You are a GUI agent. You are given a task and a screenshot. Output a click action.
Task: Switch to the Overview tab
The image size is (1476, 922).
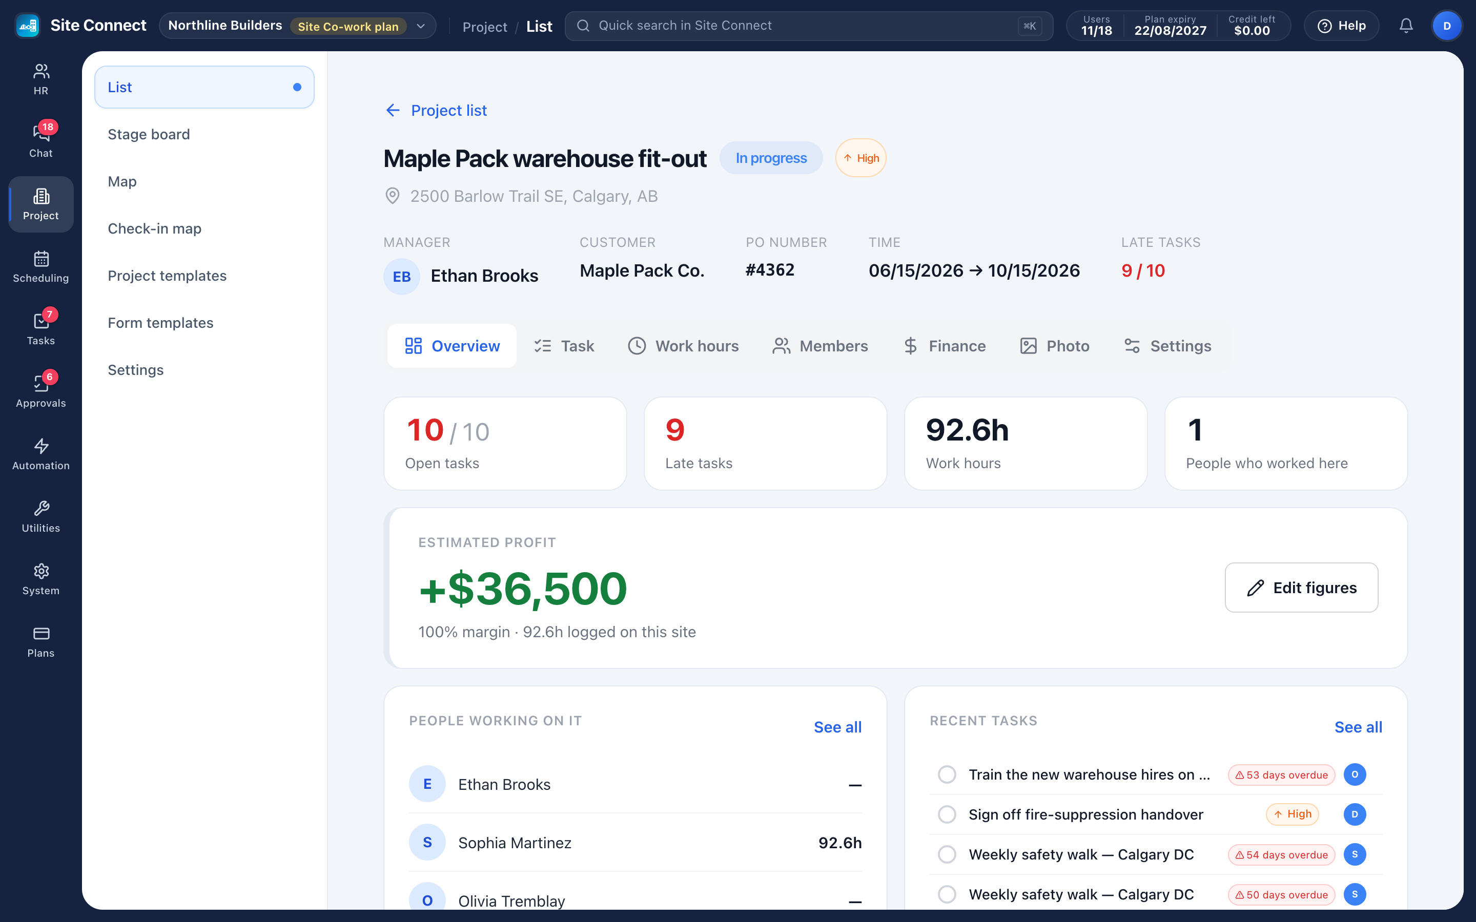452,346
